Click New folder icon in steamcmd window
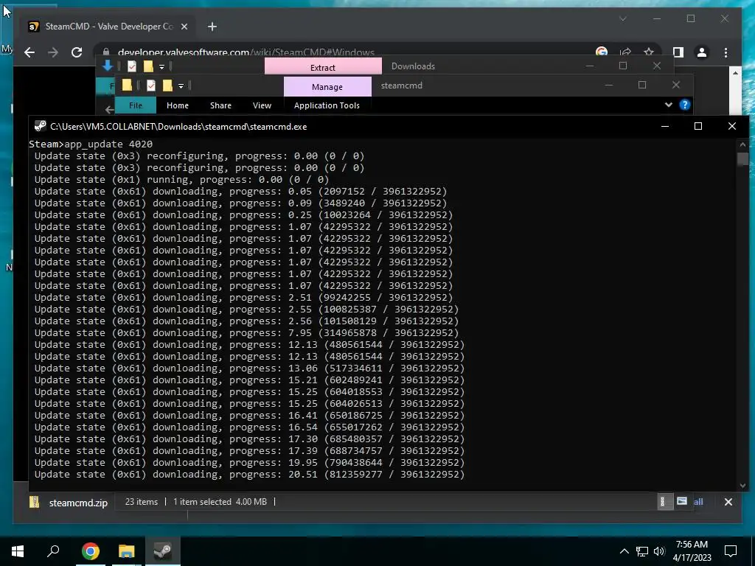755x566 pixels. click(167, 85)
